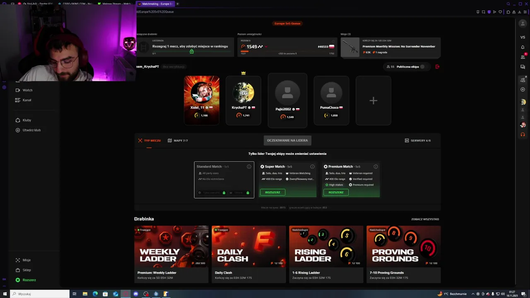Viewport: 530px width, 298px height.
Task: Click the browser address bar URL
Action: 155,12
